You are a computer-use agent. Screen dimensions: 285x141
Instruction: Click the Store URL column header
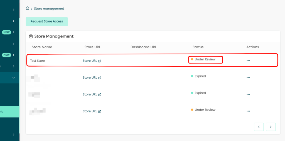point(92,47)
